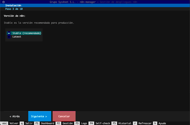
Task: Go back with the < Atrás button
Action: click(x=14, y=116)
